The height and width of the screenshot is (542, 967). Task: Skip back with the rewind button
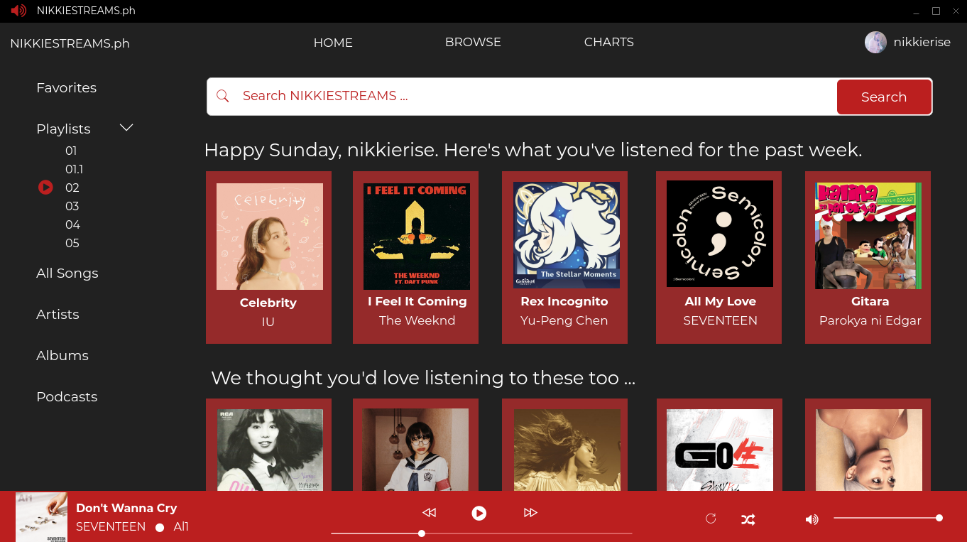click(x=429, y=513)
